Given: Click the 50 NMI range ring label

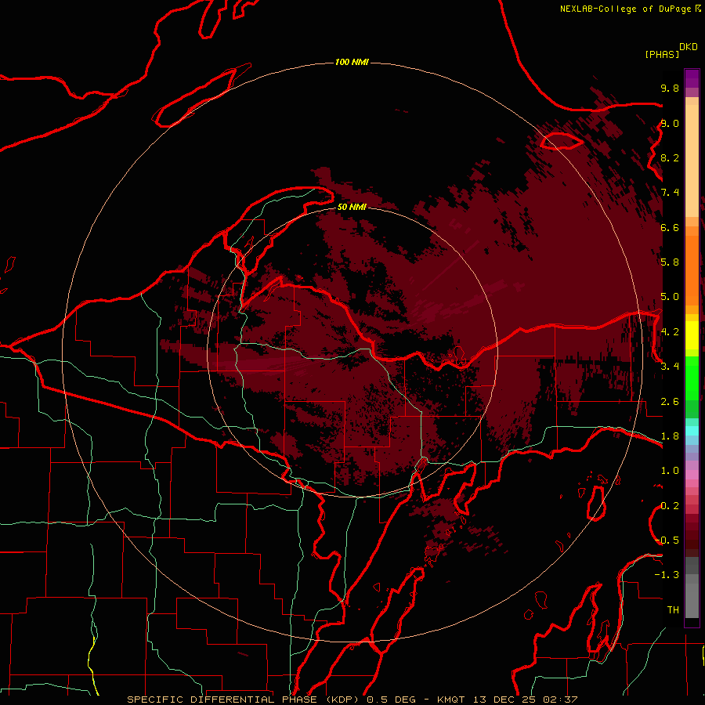Looking at the screenshot, I should pos(352,207).
